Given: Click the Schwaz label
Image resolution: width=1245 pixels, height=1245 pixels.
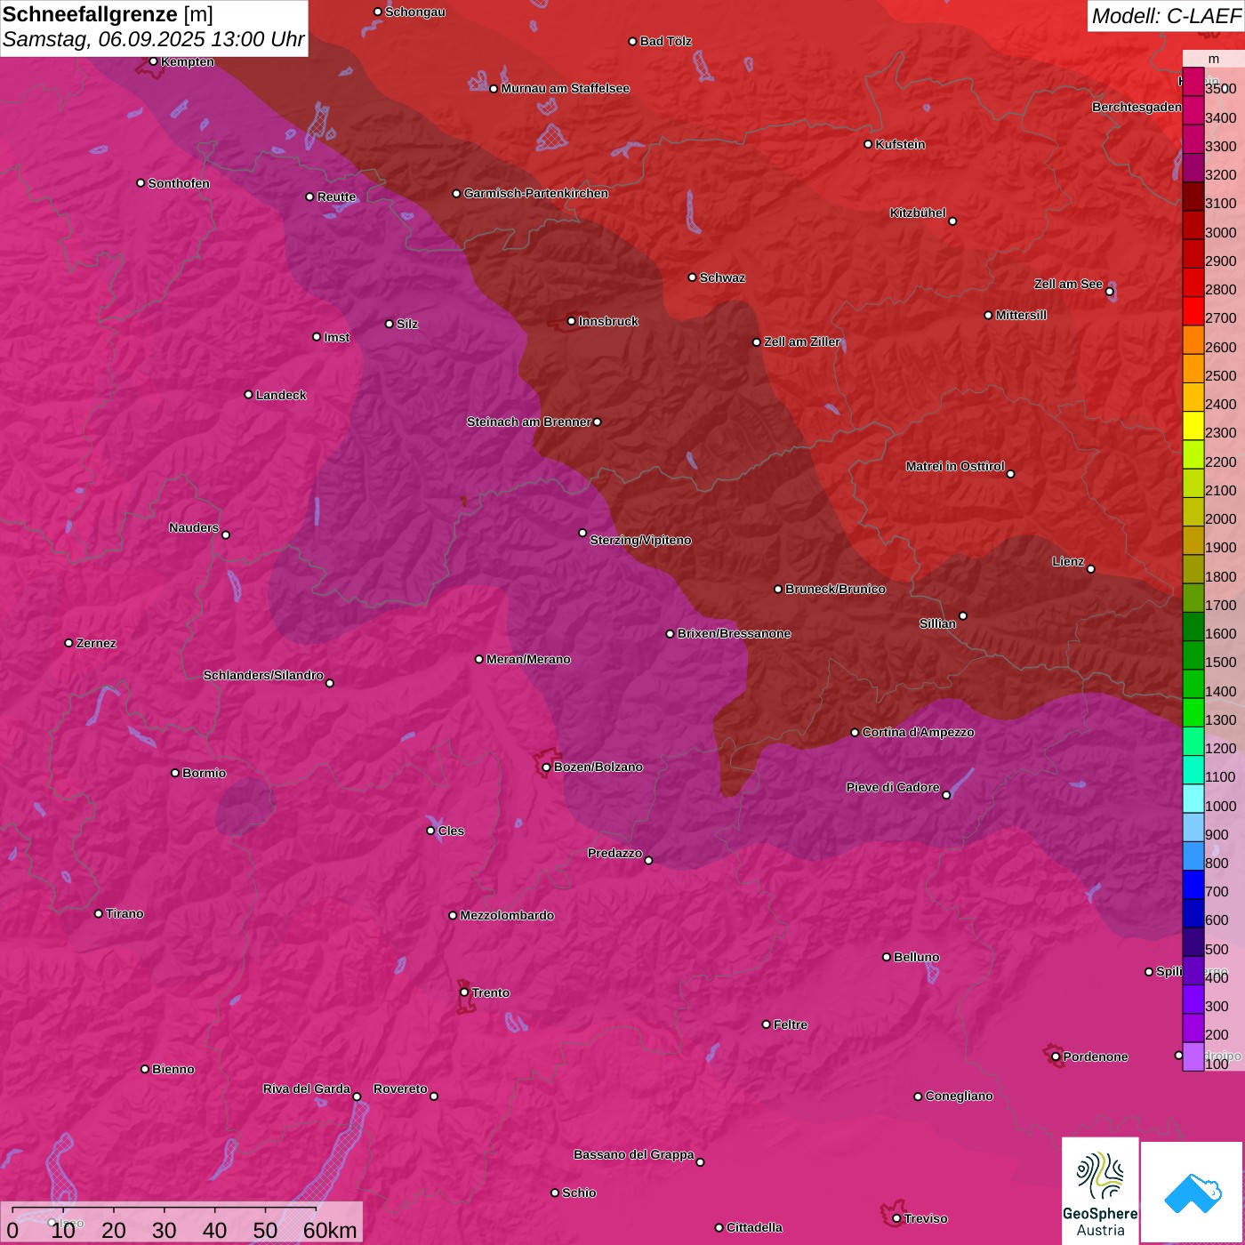Looking at the screenshot, I should coord(722,277).
